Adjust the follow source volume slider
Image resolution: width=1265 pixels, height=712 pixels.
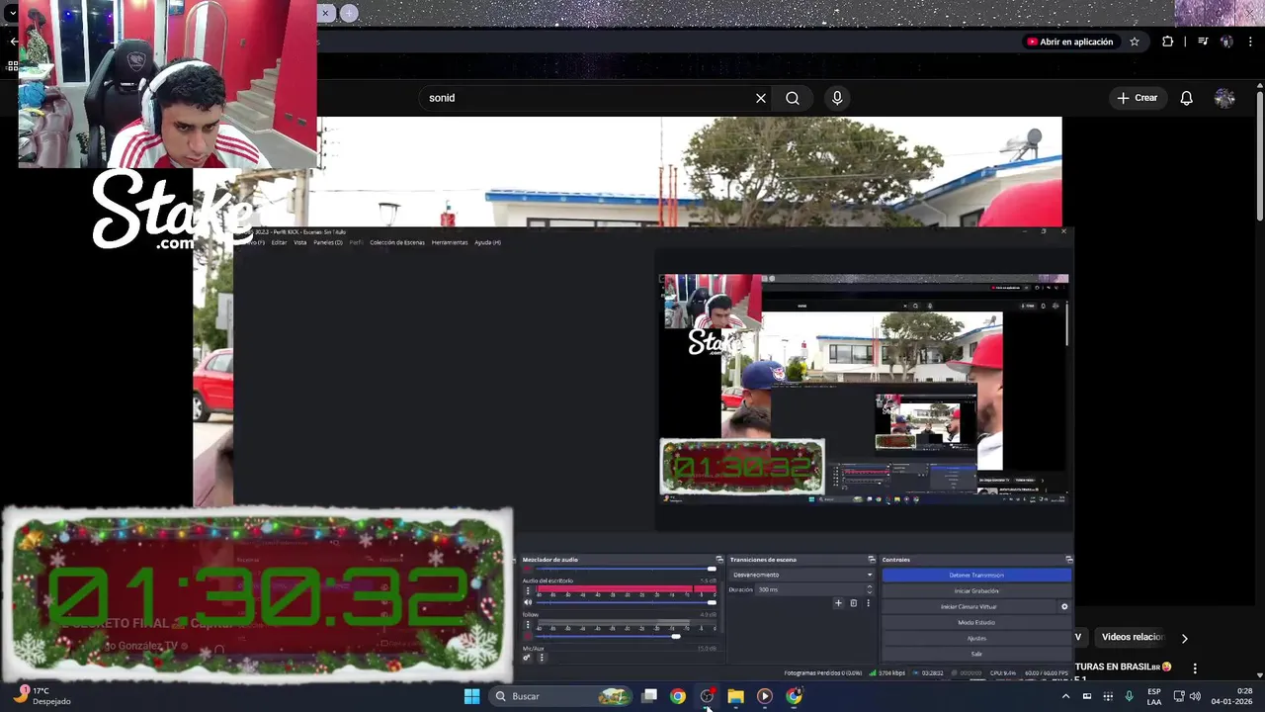click(x=625, y=637)
